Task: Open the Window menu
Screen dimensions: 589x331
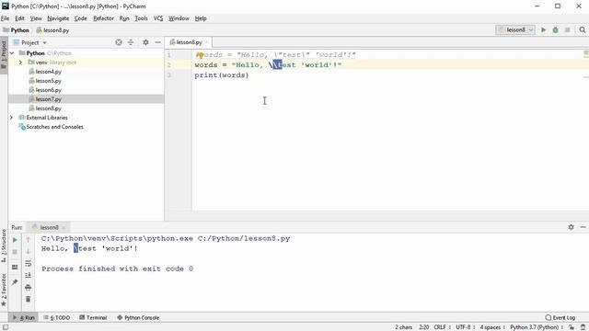Action: pos(179,18)
